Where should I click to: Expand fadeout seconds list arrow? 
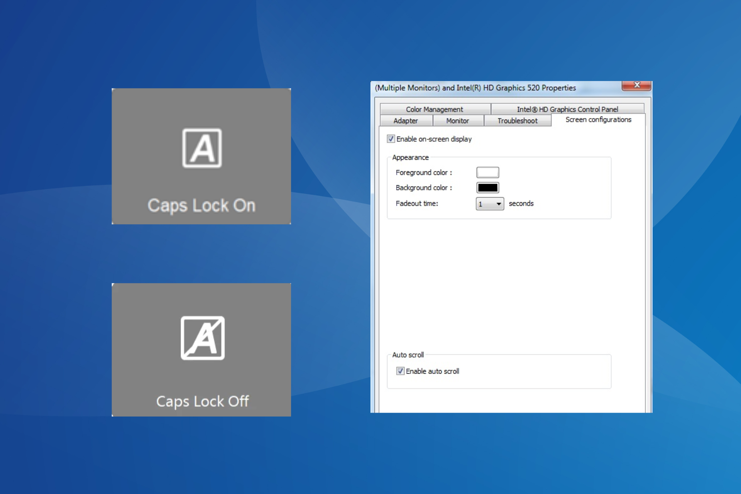coord(500,204)
